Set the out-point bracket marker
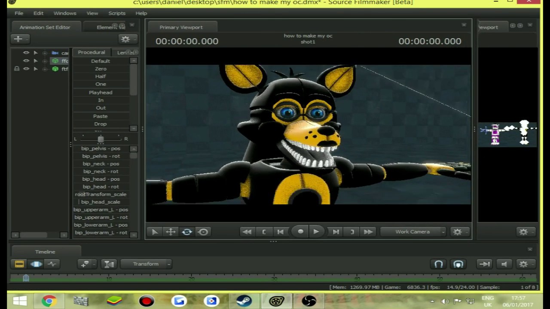 point(352,232)
